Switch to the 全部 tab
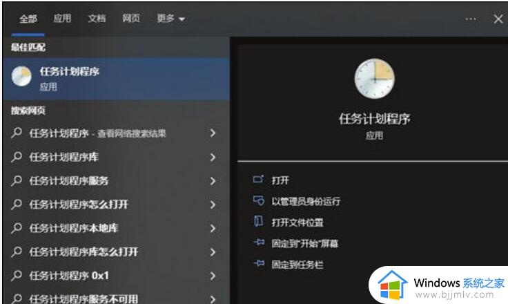The width and height of the screenshot is (508, 304). pyautogui.click(x=28, y=19)
